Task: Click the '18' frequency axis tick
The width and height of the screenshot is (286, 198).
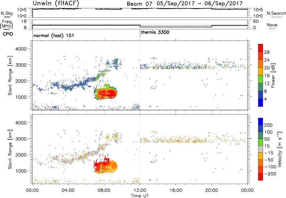Action: pos(24,21)
